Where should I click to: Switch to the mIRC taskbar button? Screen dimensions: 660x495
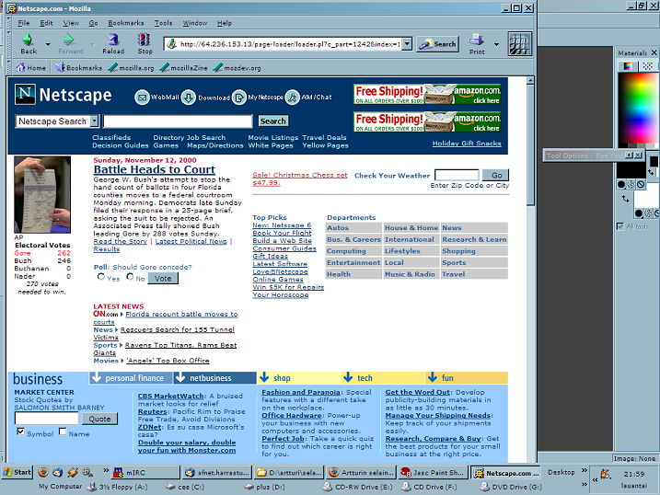145,473
